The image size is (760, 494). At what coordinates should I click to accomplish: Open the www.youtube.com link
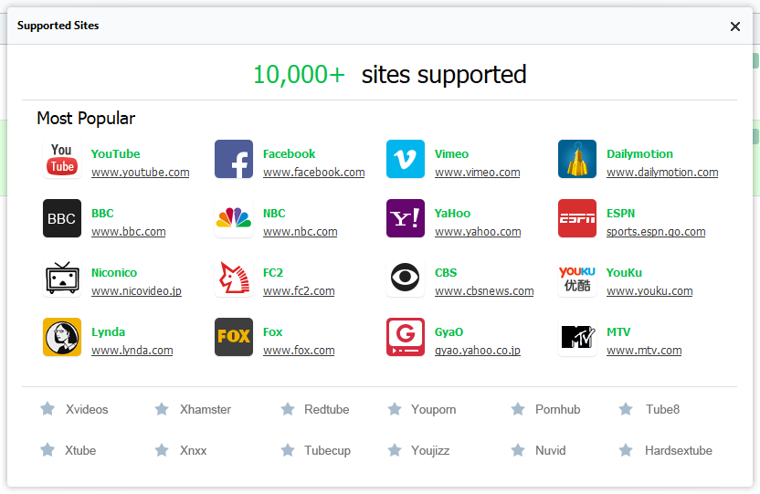point(140,173)
